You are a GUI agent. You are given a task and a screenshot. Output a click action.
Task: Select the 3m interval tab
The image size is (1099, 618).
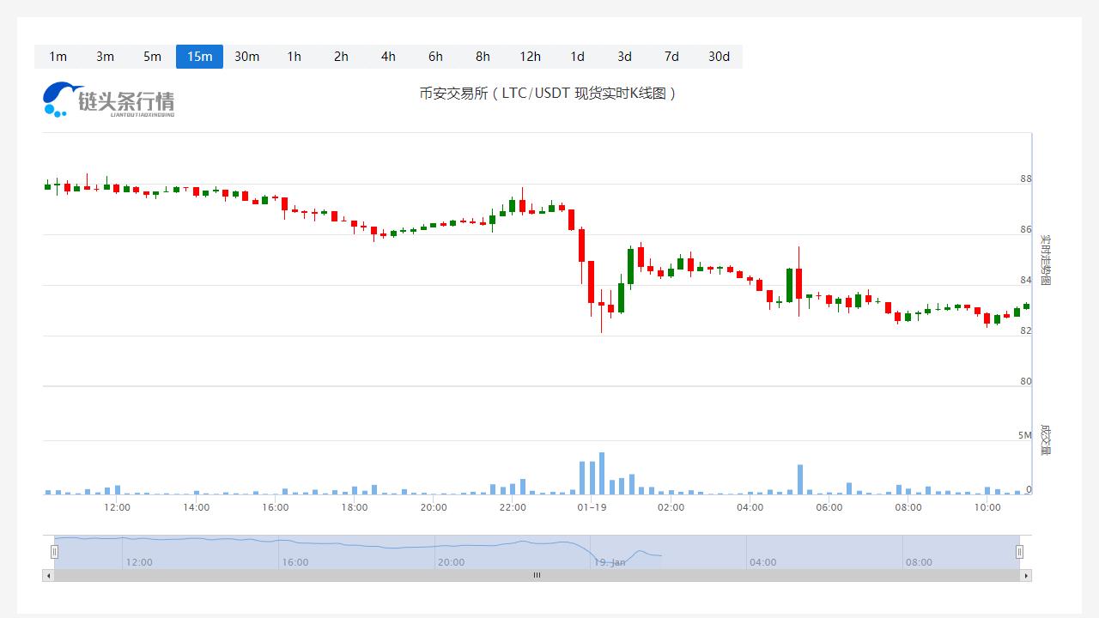point(105,57)
